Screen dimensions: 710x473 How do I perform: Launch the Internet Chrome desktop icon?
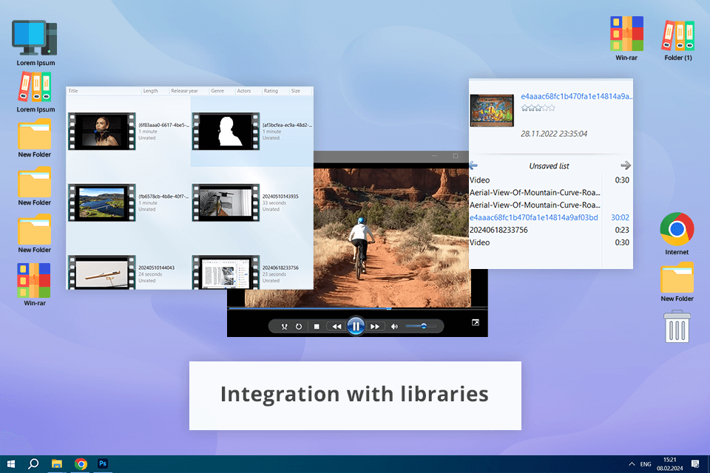pos(677,234)
